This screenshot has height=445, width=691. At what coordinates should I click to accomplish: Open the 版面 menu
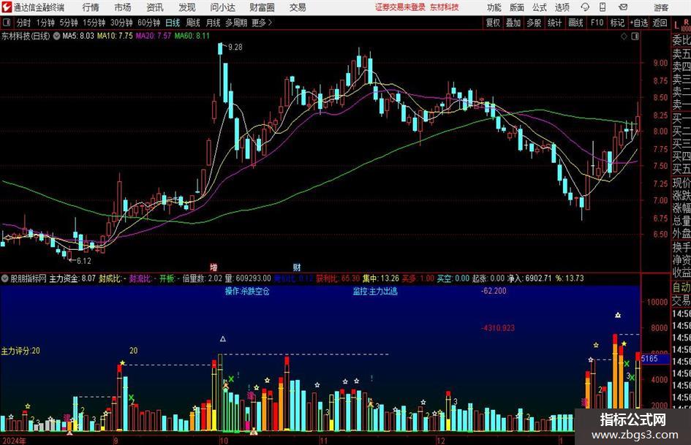516,7
